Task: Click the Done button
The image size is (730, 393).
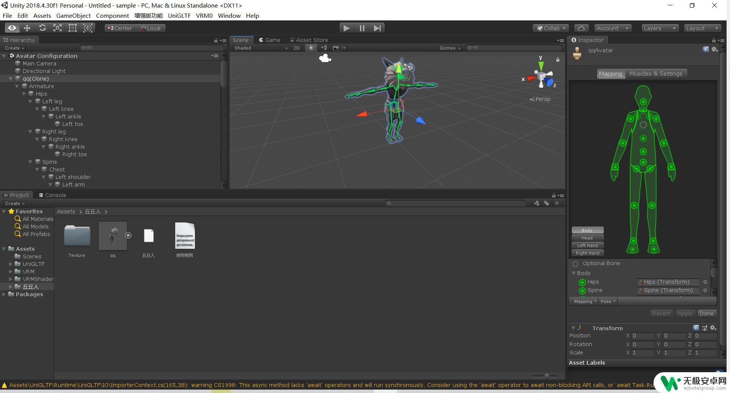Action: 706,314
